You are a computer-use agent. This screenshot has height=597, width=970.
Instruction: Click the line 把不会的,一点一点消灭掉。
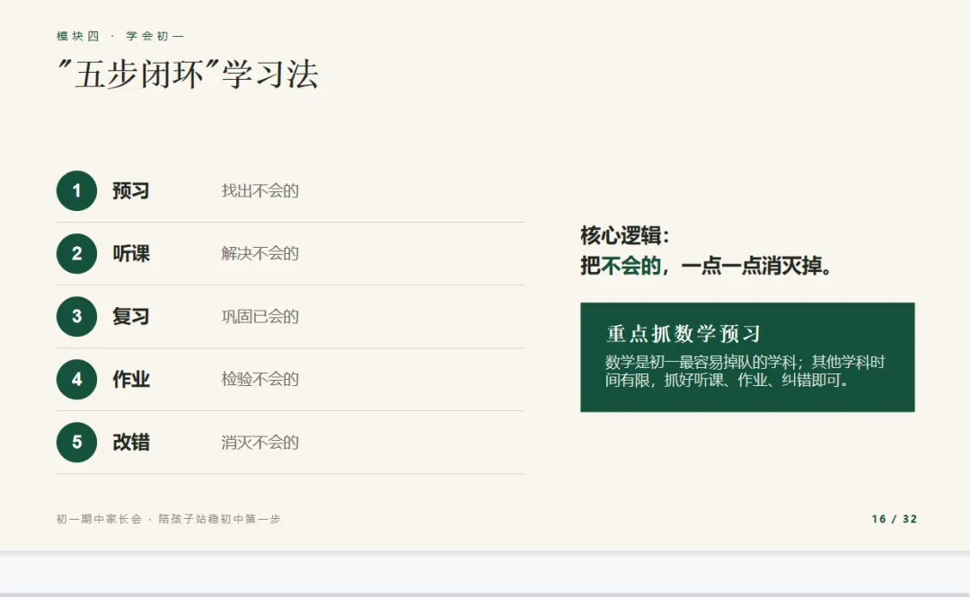(707, 266)
